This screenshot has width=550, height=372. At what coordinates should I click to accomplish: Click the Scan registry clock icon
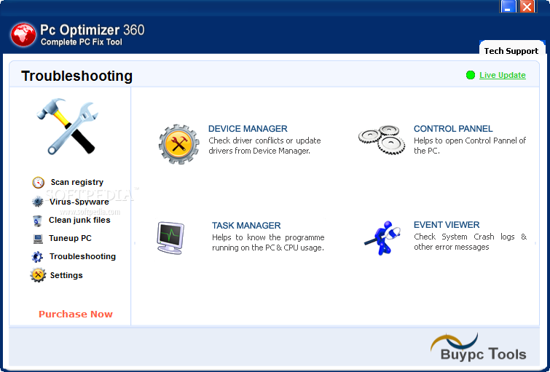tap(38, 182)
